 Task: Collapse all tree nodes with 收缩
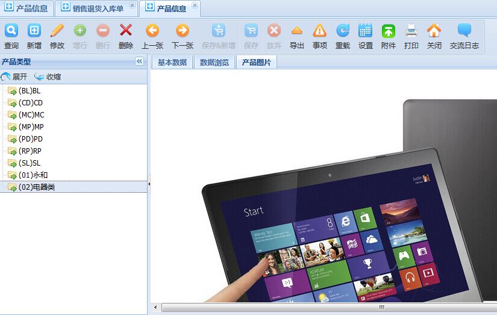(x=48, y=76)
